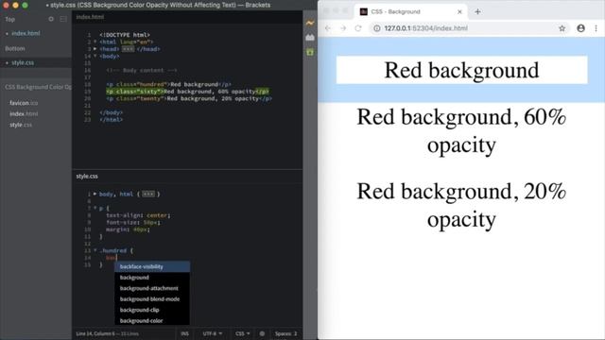Click the linting status circle in status bar
Viewport: 605px width, 340px height.
pos(262,333)
